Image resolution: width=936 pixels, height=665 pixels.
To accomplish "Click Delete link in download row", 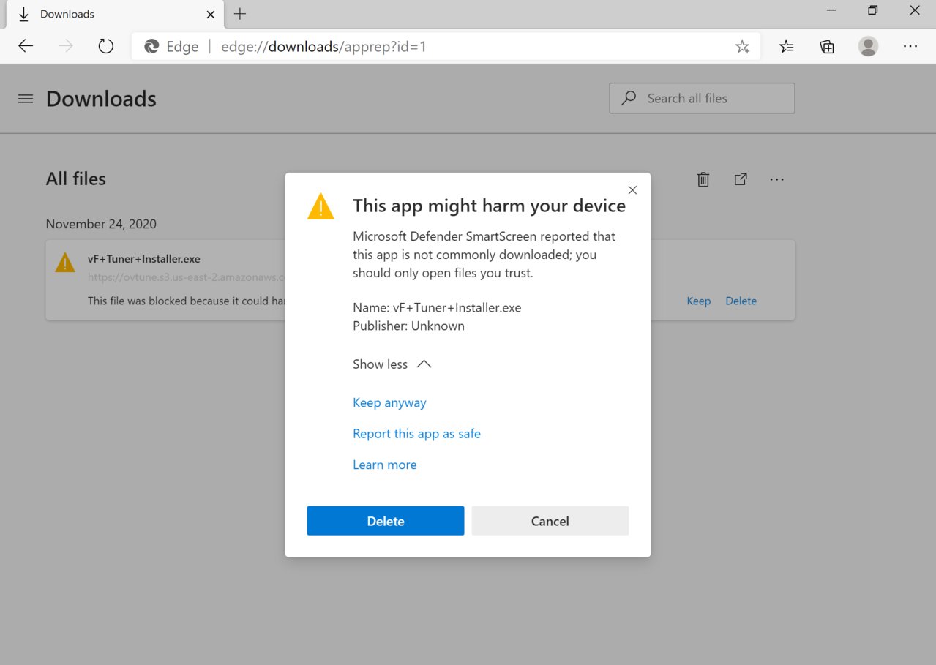I will (741, 301).
